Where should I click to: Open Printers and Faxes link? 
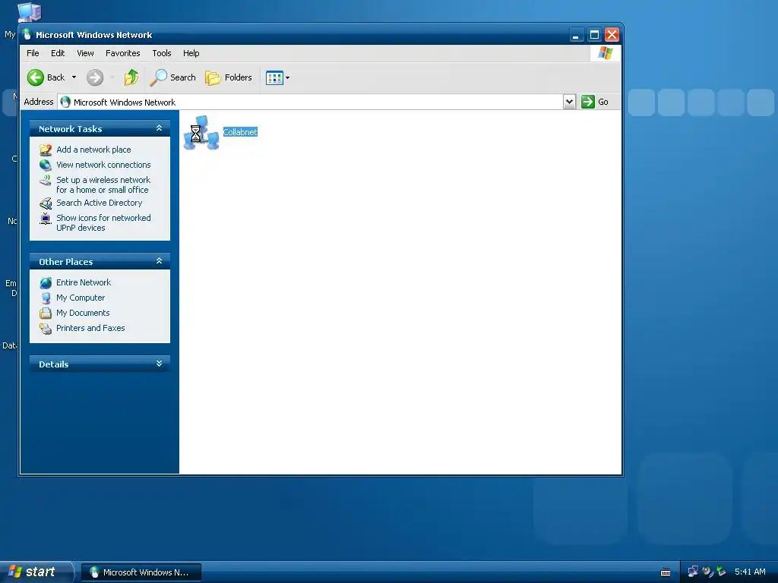[x=90, y=328]
